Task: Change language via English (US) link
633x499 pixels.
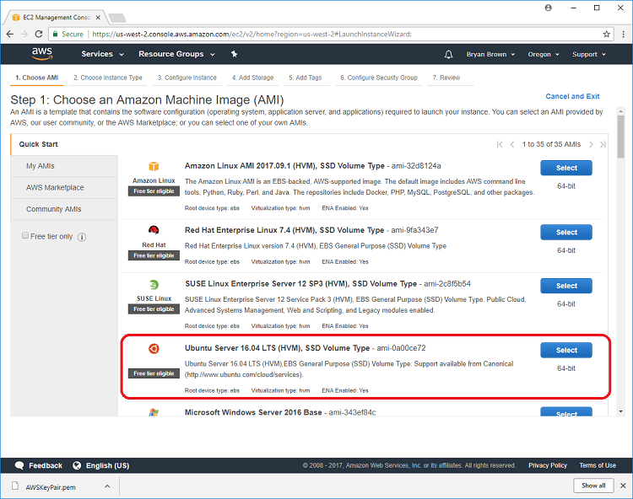Action: tap(107, 465)
